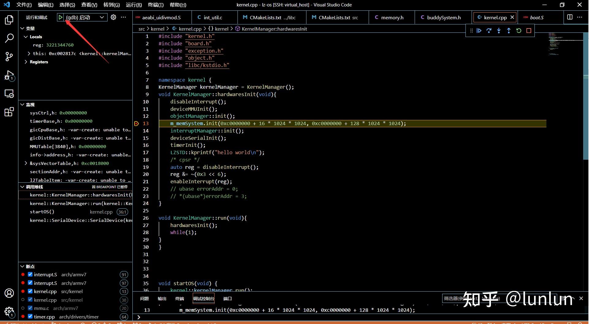Image resolution: width=589 pixels, height=324 pixels.
Task: Open the Search view in activity bar
Action: [x=9, y=38]
